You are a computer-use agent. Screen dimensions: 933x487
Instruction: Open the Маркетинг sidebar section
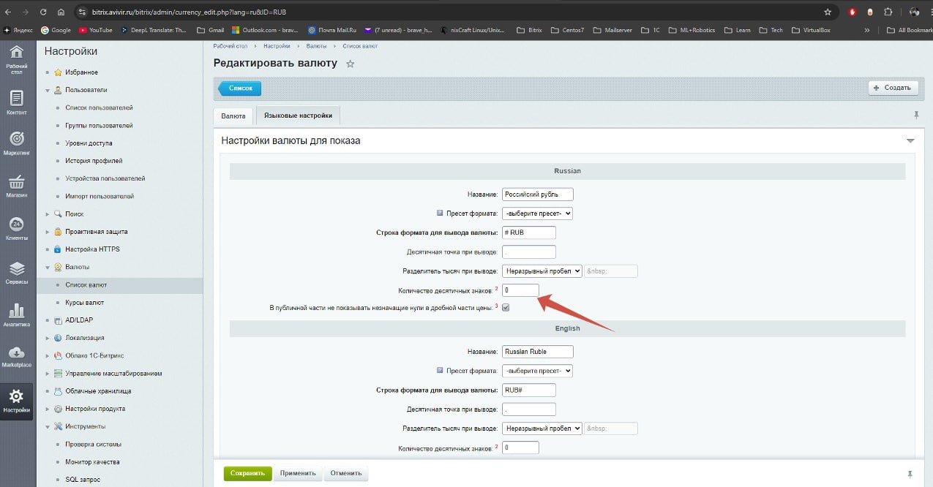pyautogui.click(x=16, y=143)
